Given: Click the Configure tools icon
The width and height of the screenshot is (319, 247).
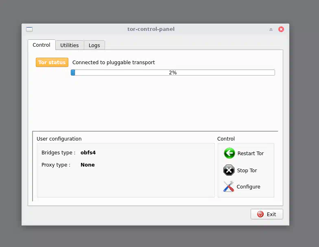Looking at the screenshot, I should pos(229,186).
